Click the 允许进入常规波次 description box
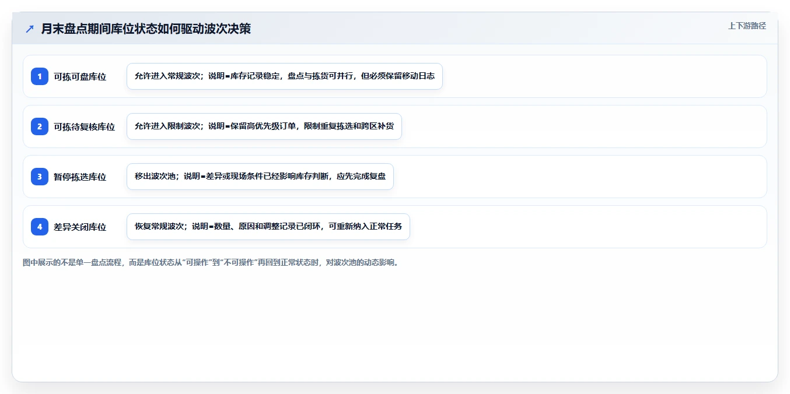This screenshot has width=790, height=394. 285,76
